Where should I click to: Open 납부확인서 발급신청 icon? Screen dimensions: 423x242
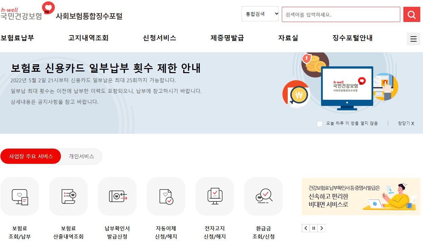click(117, 196)
